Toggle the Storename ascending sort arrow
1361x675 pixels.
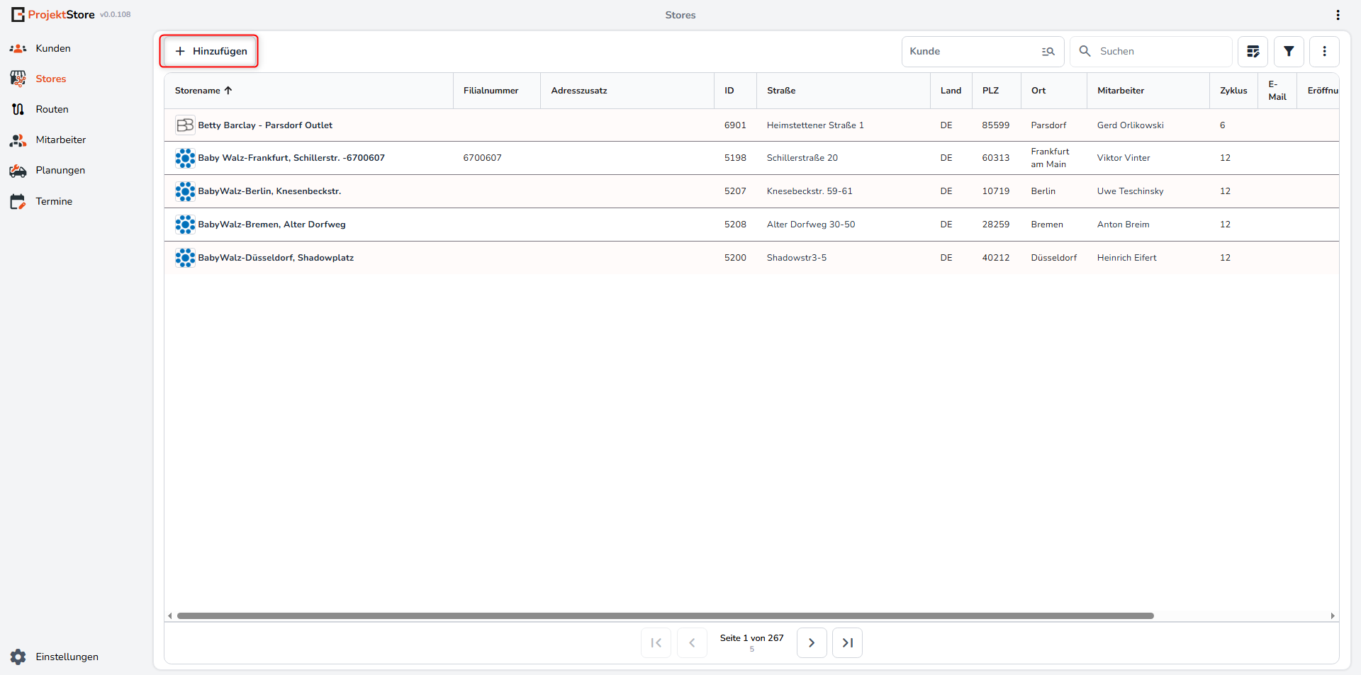[228, 91]
